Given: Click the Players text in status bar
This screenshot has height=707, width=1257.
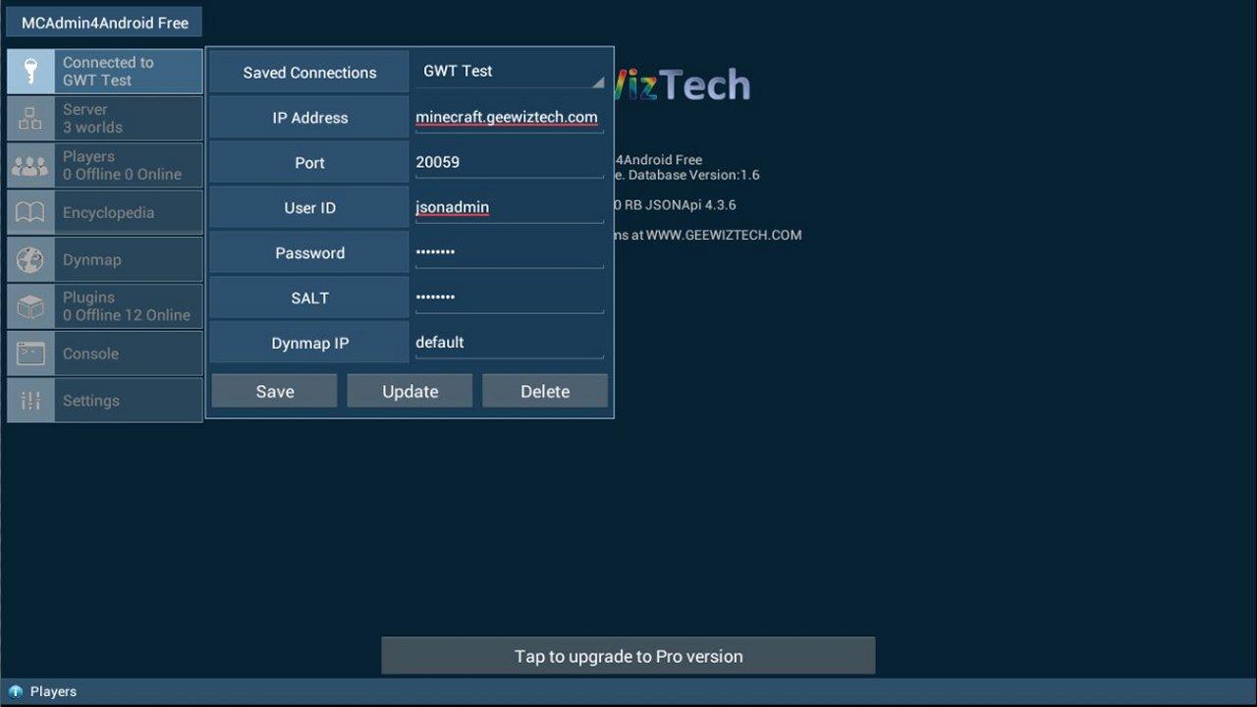Looking at the screenshot, I should point(53,691).
